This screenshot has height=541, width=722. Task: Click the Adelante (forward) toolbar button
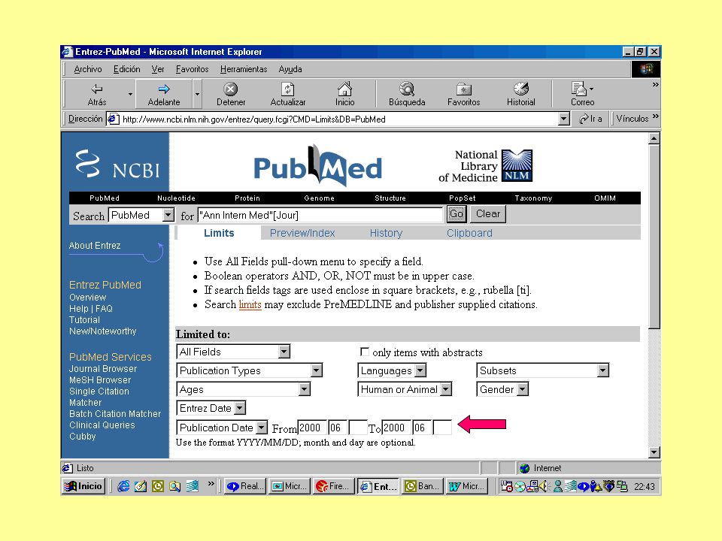coord(164,95)
